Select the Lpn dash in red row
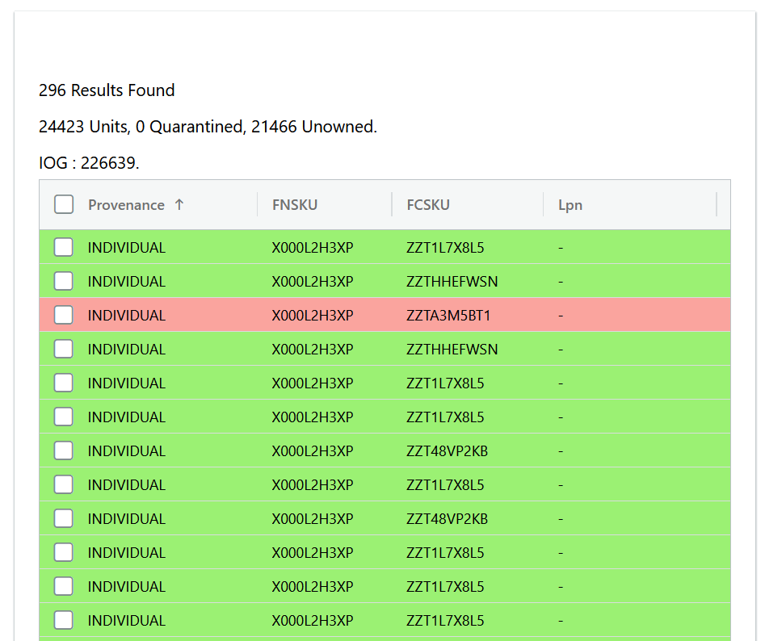The width and height of the screenshot is (765, 641). point(561,316)
